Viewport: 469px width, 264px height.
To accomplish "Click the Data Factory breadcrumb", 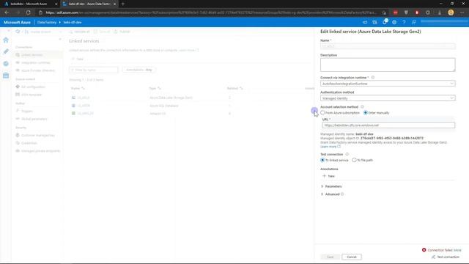I will click(47, 22).
